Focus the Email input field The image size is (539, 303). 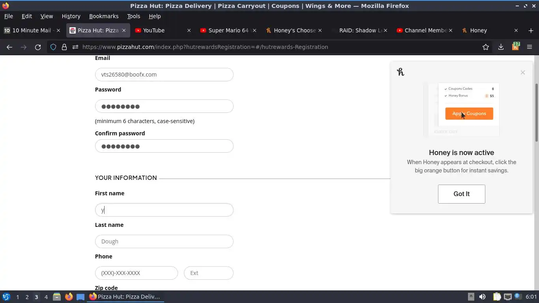pyautogui.click(x=164, y=75)
